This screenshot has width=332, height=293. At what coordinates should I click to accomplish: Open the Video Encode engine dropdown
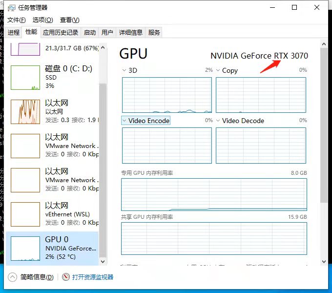pyautogui.click(x=145, y=121)
